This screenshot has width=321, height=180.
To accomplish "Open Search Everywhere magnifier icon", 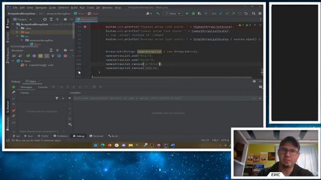I will click(x=254, y=13).
